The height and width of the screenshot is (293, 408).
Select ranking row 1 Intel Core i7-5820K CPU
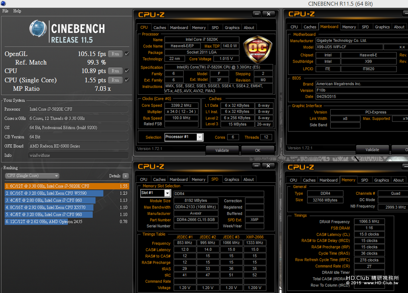point(67,186)
